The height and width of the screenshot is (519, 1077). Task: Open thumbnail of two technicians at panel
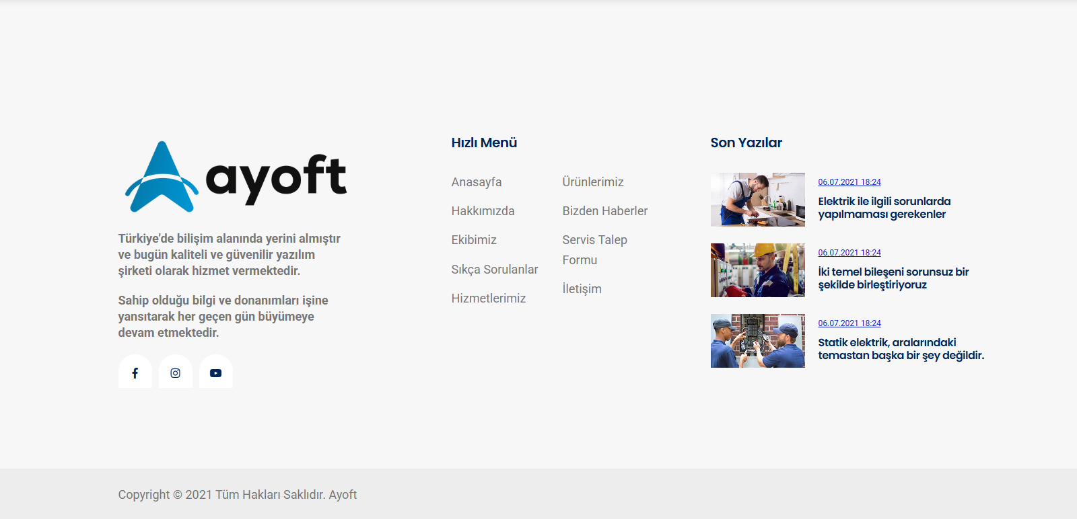tap(758, 341)
